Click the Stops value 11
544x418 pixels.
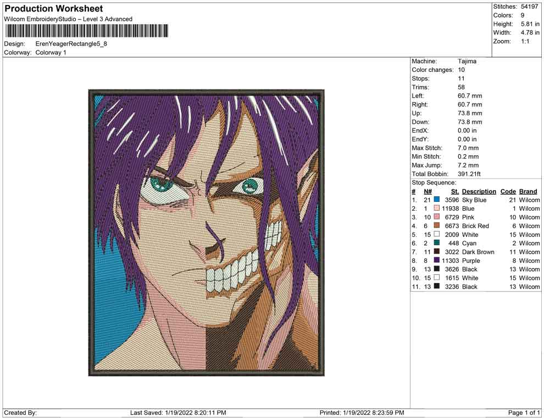461,78
